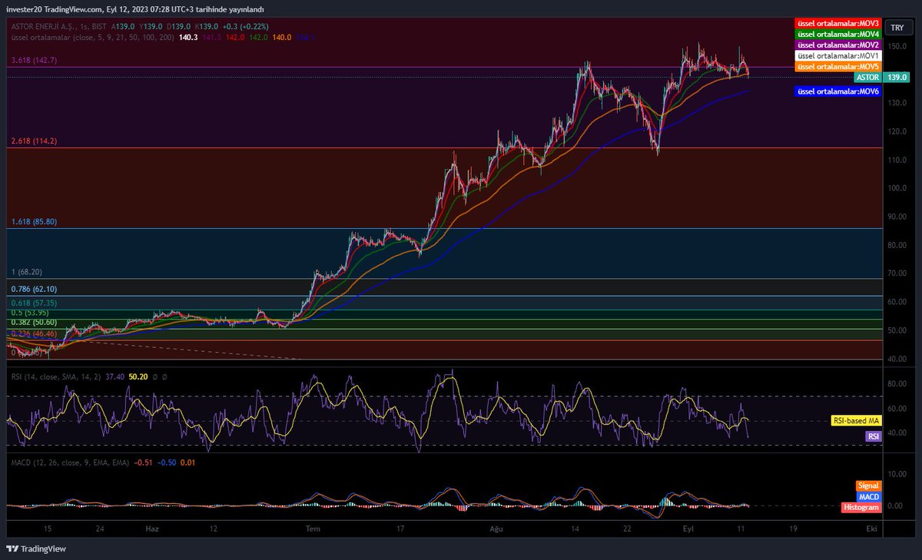This screenshot has height=560, width=922.
Task: Select the 2.618 (114.2) Fibonacci label
Action: (x=34, y=141)
